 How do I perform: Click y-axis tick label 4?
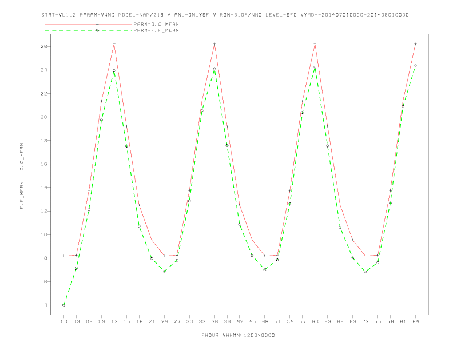click(x=45, y=305)
